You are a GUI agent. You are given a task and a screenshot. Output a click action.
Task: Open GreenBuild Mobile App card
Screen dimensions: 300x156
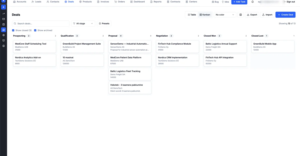pos(273,47)
